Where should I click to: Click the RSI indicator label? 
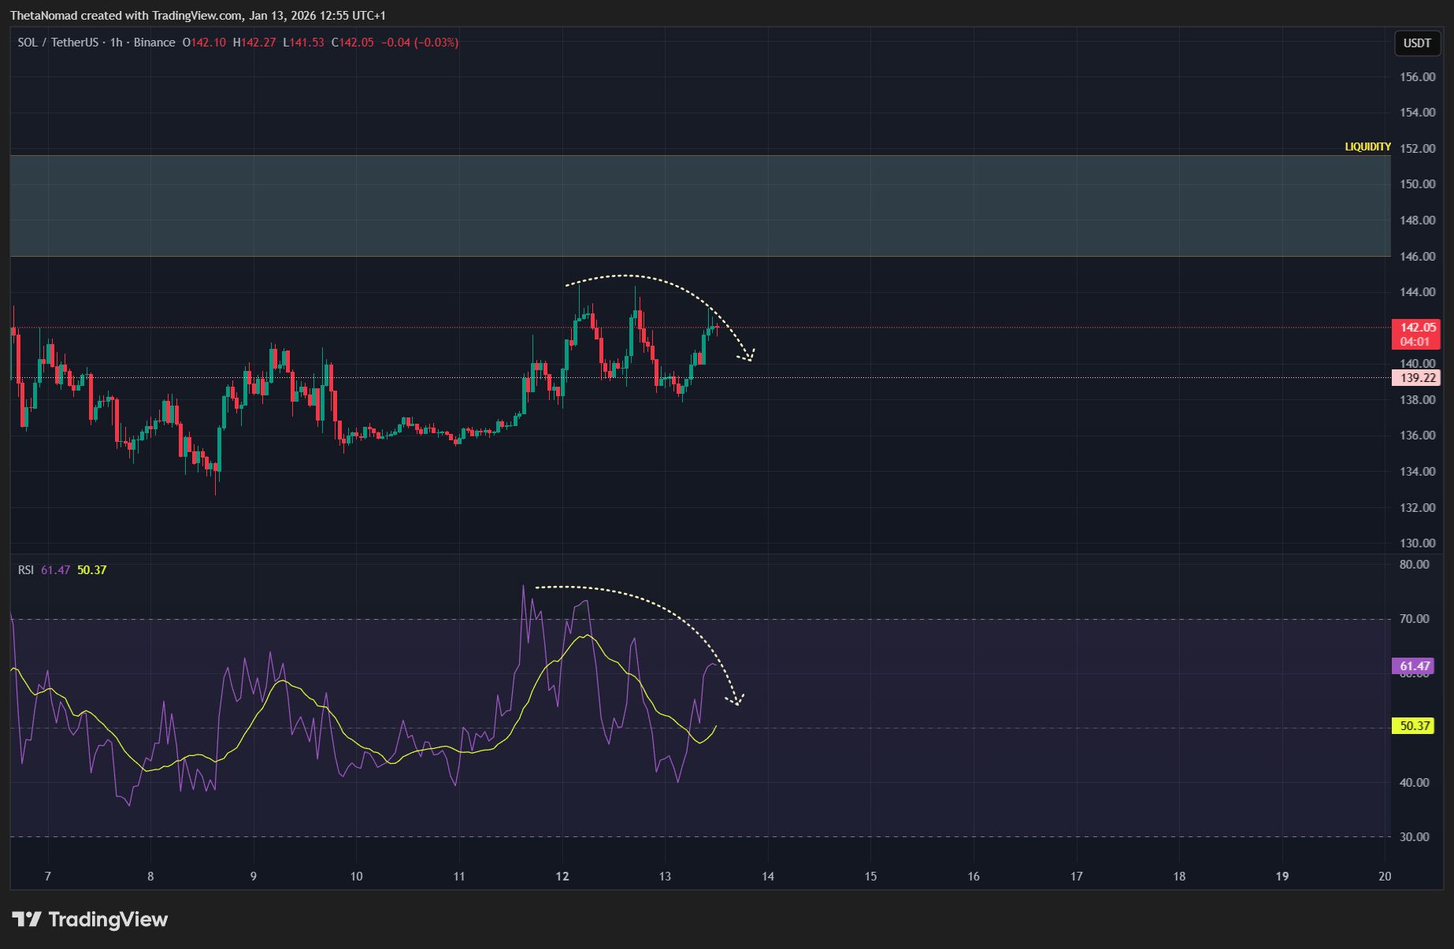26,570
